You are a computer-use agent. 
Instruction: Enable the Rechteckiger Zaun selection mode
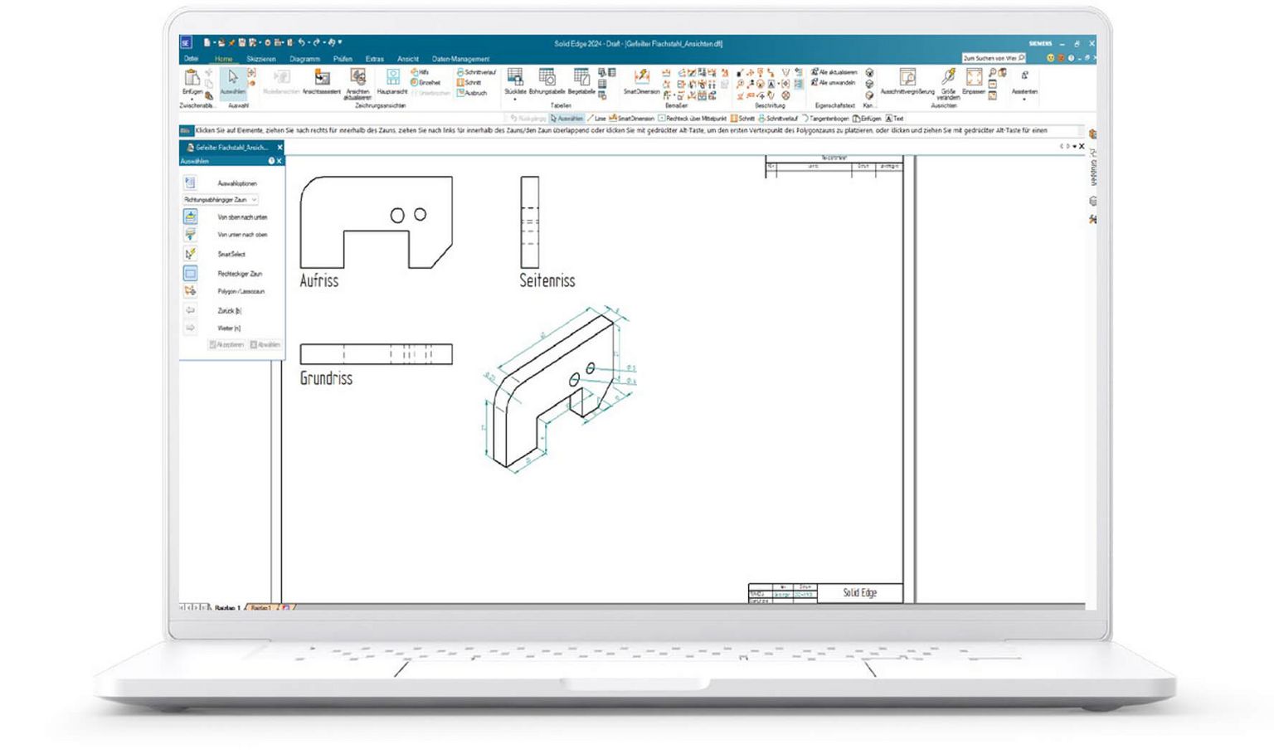click(x=191, y=273)
